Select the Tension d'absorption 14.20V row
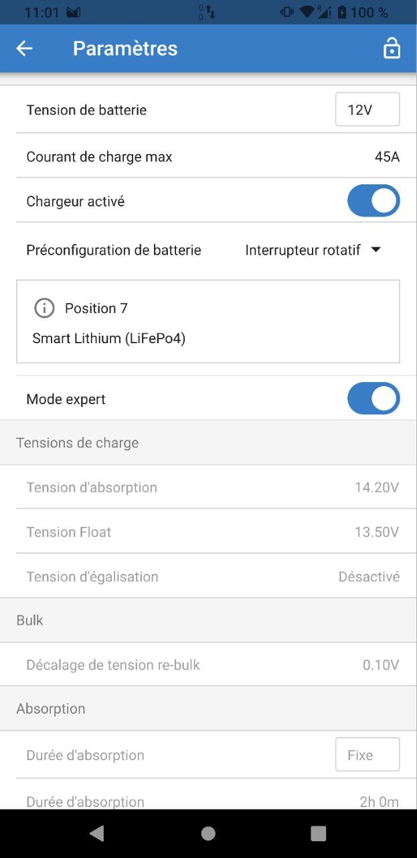Image resolution: width=417 pixels, height=858 pixels. click(x=208, y=487)
